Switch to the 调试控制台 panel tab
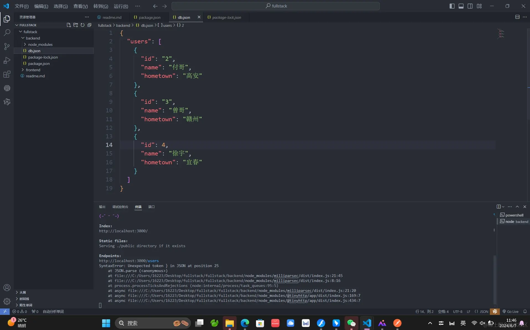 tap(120, 207)
